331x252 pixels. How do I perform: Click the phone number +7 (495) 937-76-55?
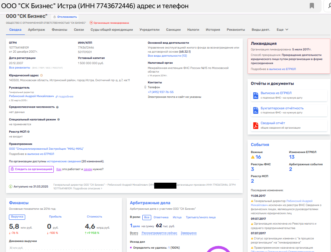tap(160, 92)
